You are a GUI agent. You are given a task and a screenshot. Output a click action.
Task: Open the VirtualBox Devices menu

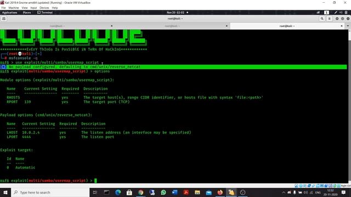pos(44,8)
